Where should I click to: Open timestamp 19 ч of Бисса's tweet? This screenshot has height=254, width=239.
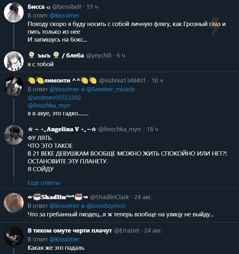pyautogui.click(x=92, y=7)
